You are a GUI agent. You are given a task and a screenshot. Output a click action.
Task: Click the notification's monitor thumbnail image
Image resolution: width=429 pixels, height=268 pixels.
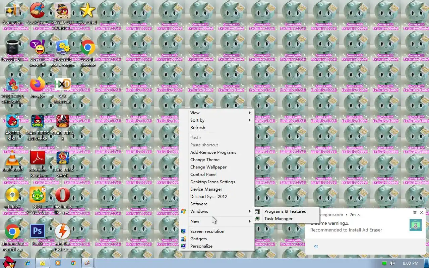(416, 225)
